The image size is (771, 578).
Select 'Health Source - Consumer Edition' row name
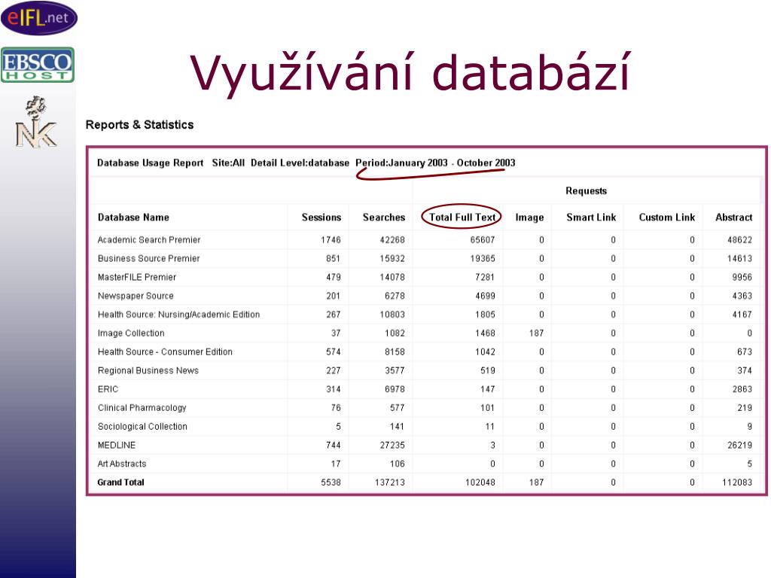pyautogui.click(x=165, y=352)
